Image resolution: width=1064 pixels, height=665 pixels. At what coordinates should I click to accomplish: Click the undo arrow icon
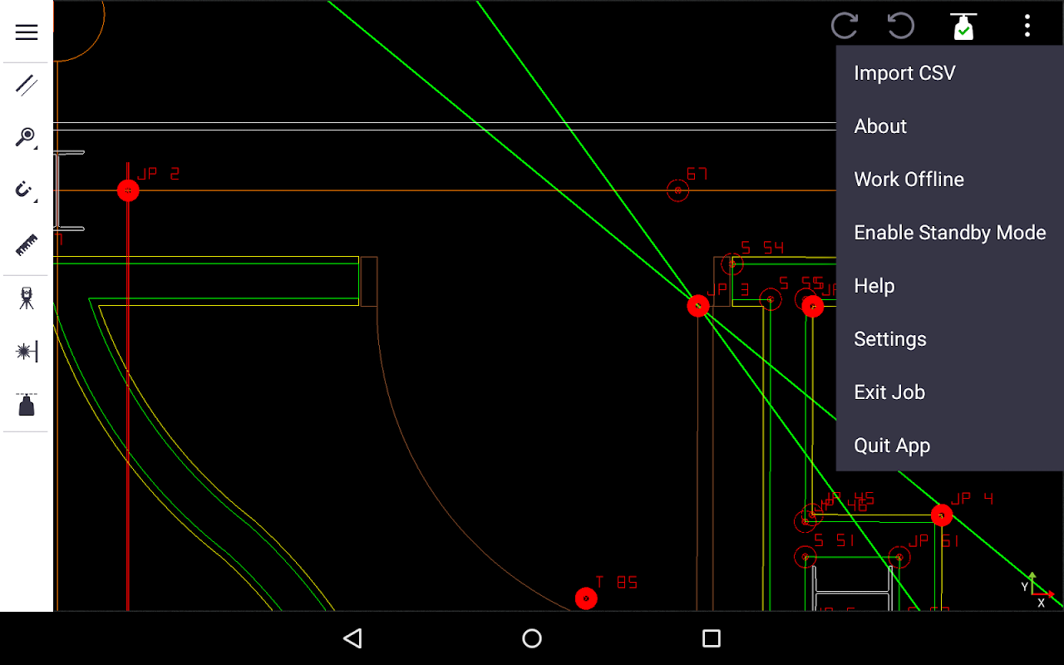click(x=901, y=26)
